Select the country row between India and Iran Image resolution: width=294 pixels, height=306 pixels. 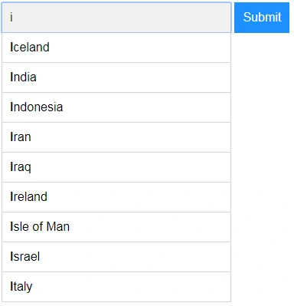116,107
